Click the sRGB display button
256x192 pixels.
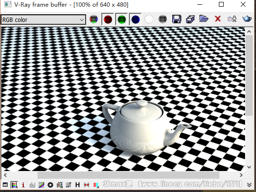59,185
